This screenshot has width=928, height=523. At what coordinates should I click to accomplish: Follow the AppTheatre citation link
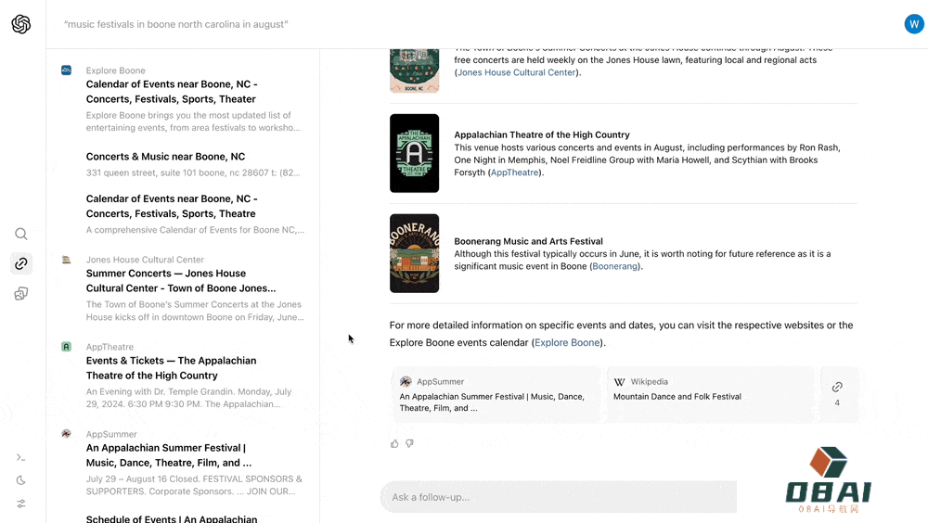[x=514, y=172]
